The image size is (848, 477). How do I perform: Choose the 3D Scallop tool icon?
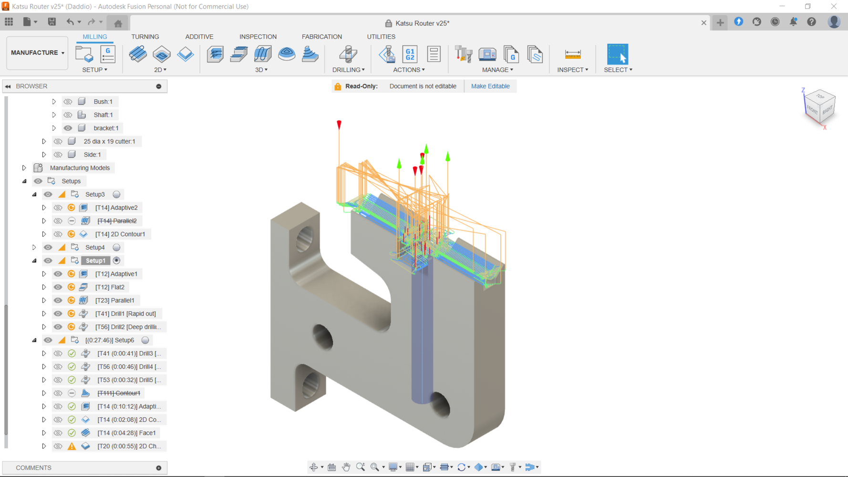point(287,54)
